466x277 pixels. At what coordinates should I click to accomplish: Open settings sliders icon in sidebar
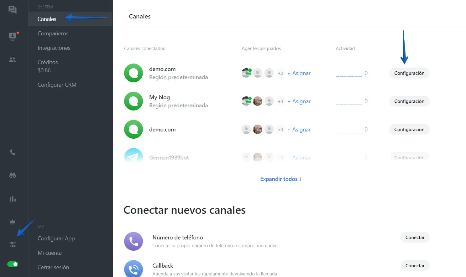click(x=13, y=244)
